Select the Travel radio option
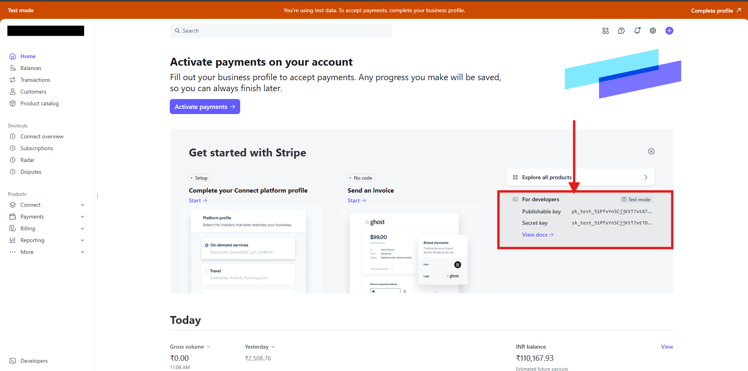The width and height of the screenshot is (748, 371). [x=207, y=271]
